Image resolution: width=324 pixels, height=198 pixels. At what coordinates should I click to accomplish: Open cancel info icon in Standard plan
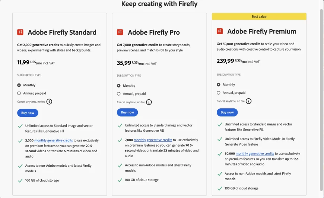click(49, 102)
